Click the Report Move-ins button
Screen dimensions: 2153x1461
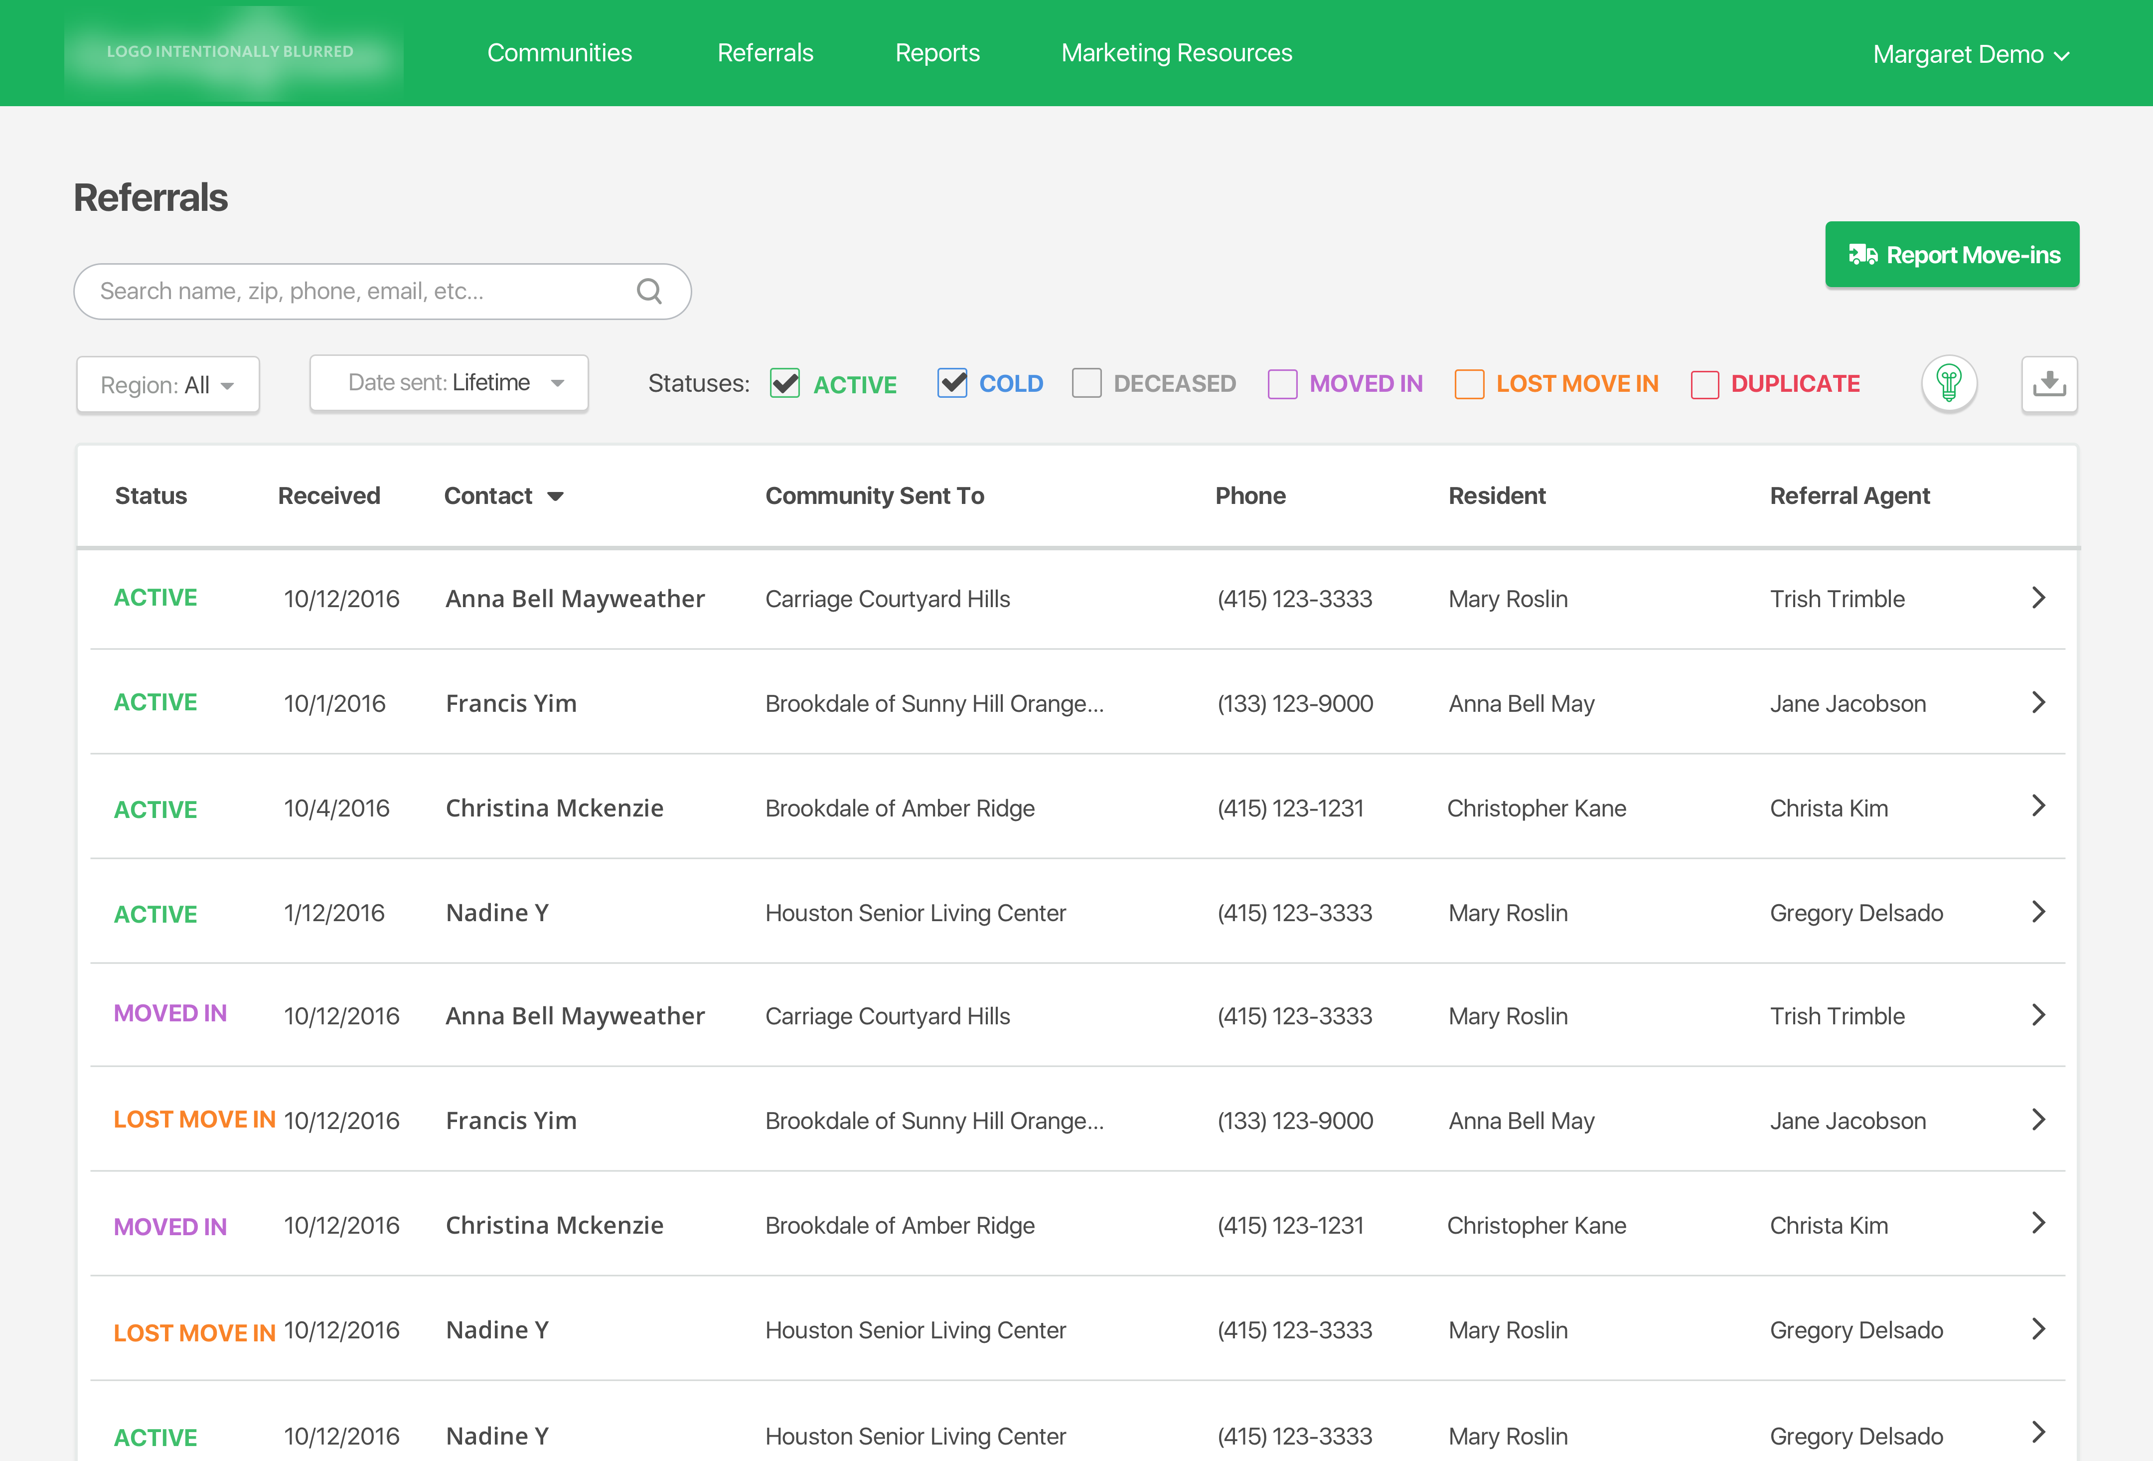pos(1951,254)
